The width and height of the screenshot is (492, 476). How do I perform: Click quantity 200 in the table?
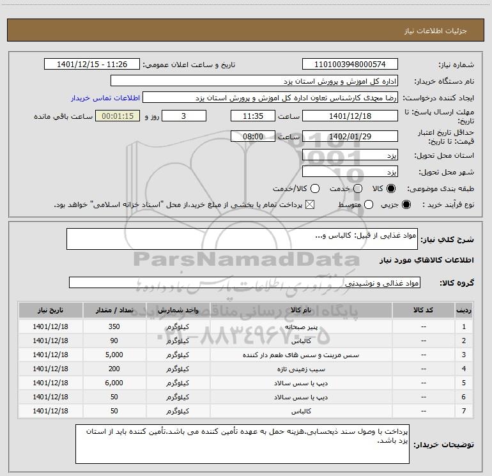[114, 369]
